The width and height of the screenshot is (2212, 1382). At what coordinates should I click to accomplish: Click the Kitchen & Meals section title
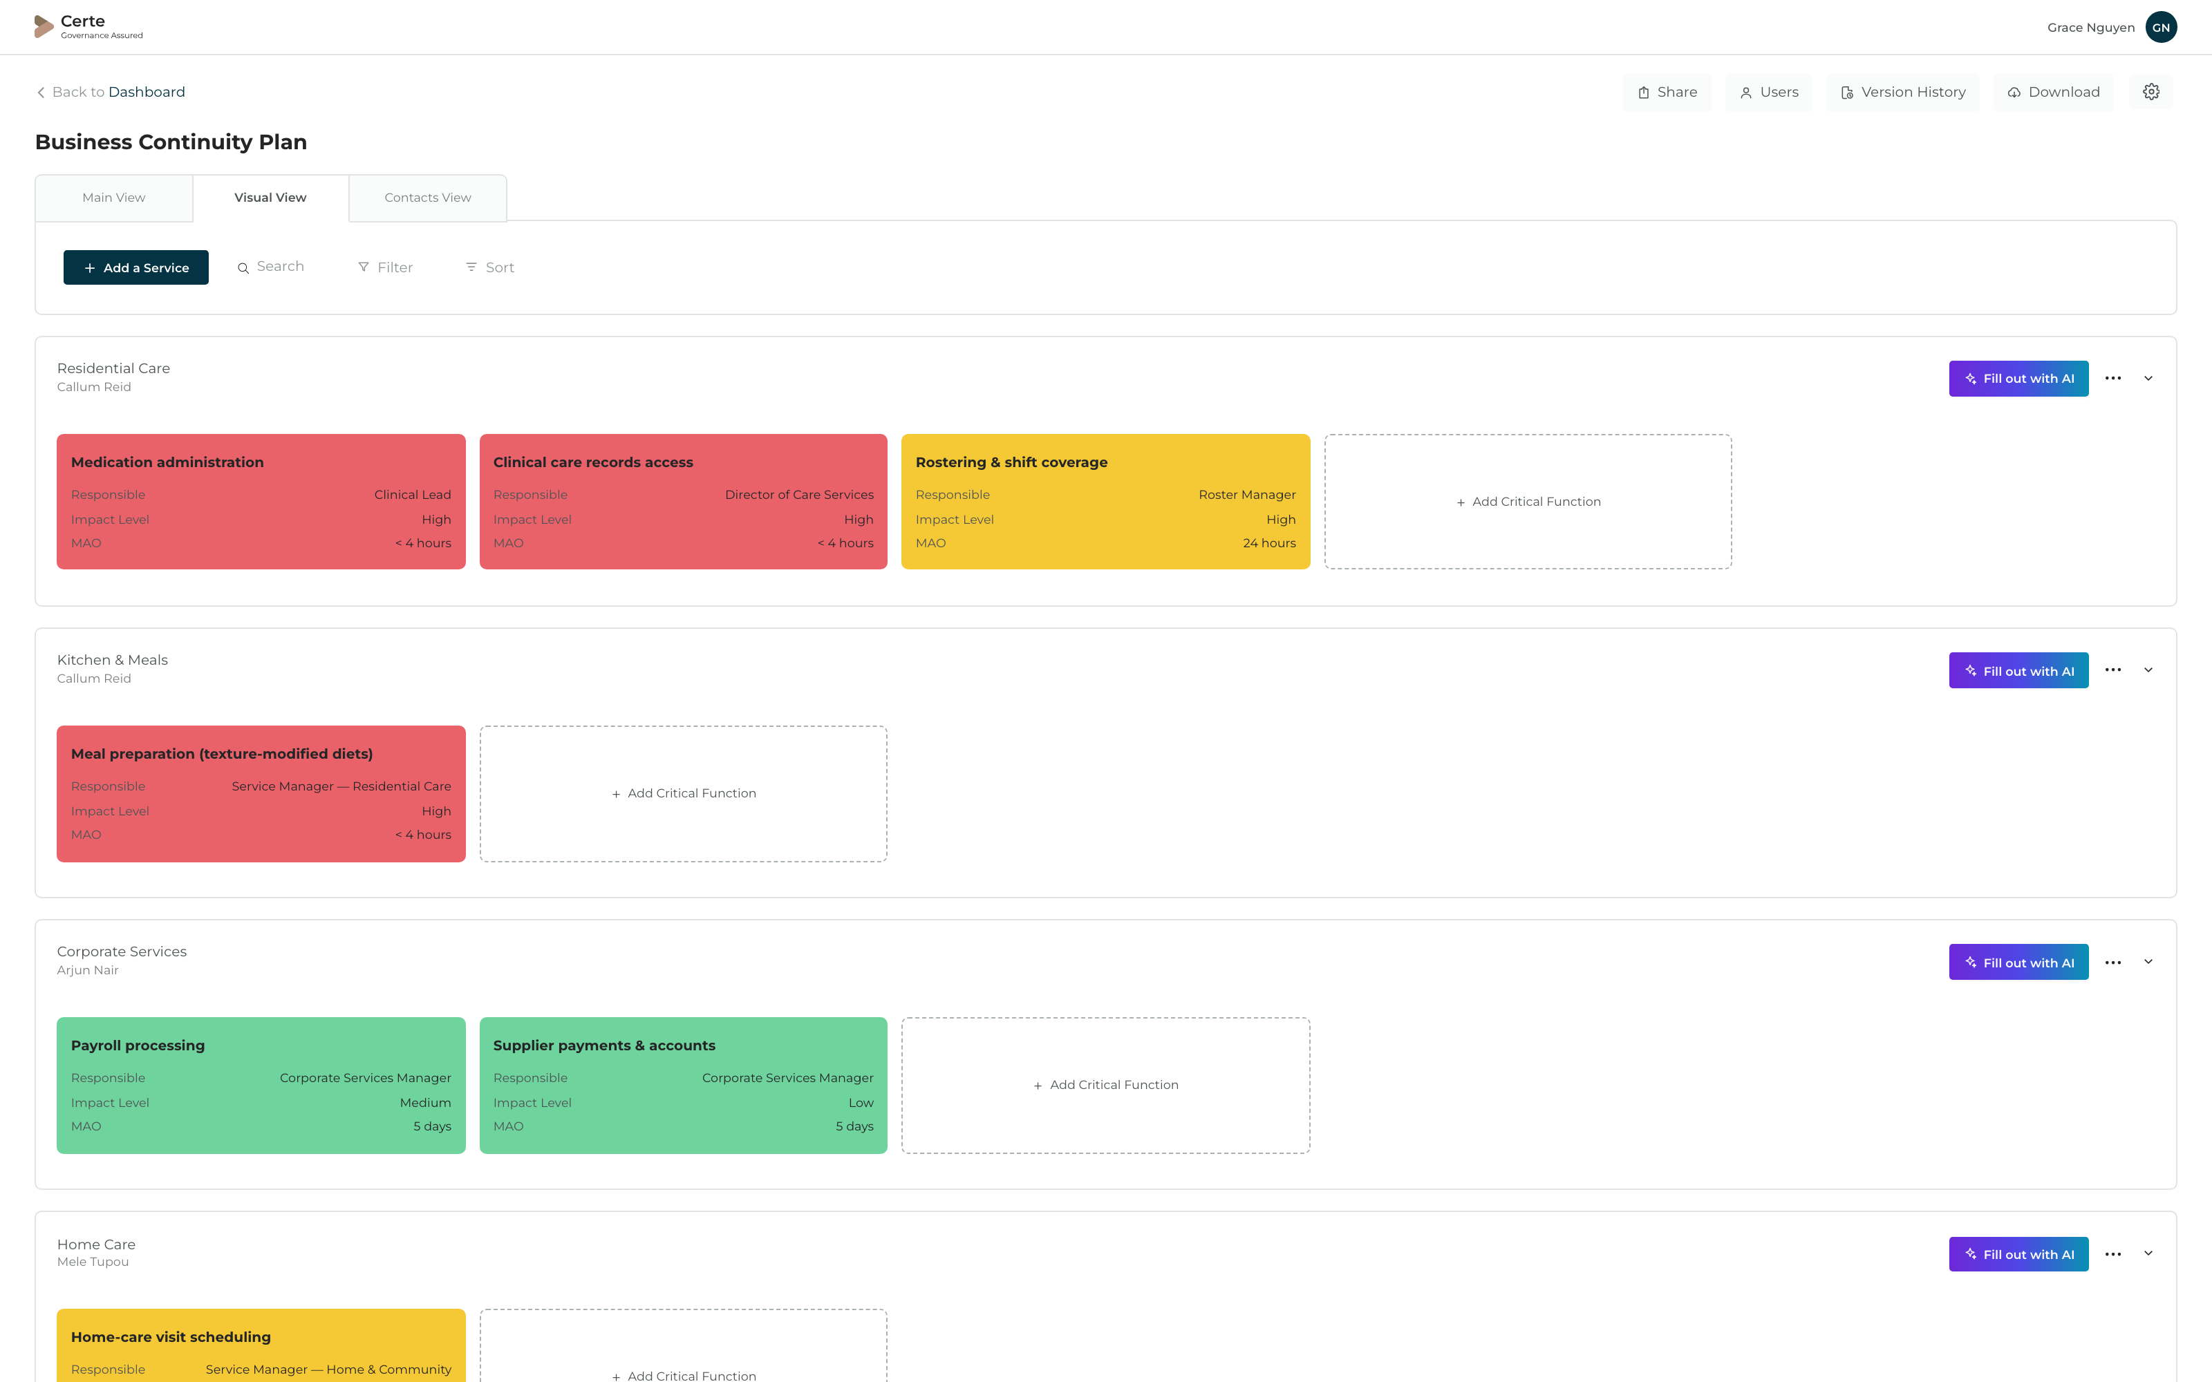coord(113,660)
